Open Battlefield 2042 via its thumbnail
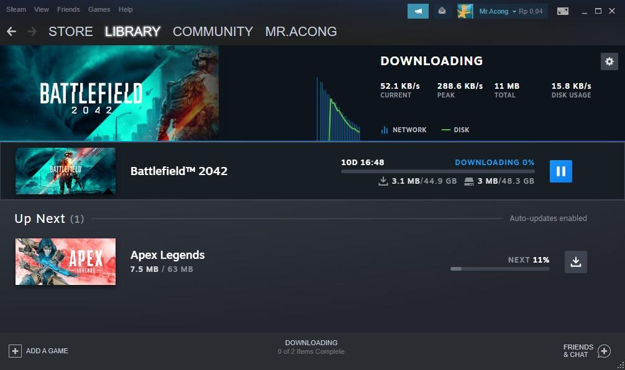Viewport: 625px width, 370px height. coord(65,171)
